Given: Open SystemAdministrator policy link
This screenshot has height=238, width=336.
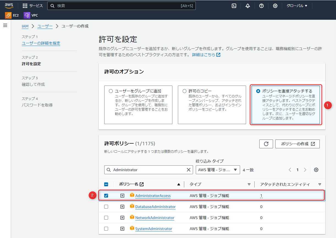Looking at the screenshot, I should pos(154,229).
